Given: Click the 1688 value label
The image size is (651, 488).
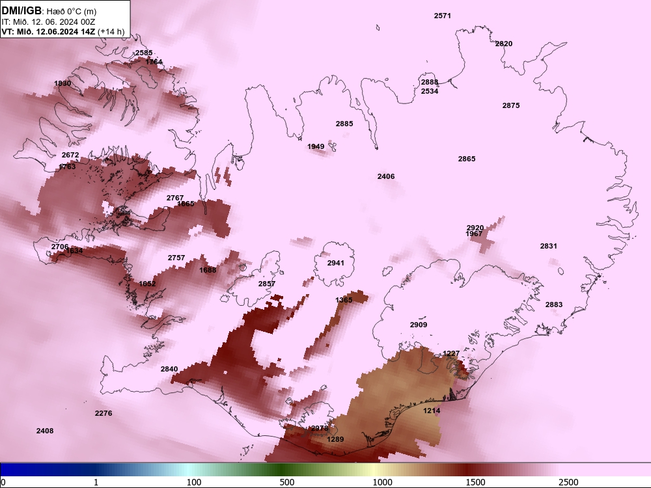Looking at the screenshot, I should pyautogui.click(x=208, y=270).
